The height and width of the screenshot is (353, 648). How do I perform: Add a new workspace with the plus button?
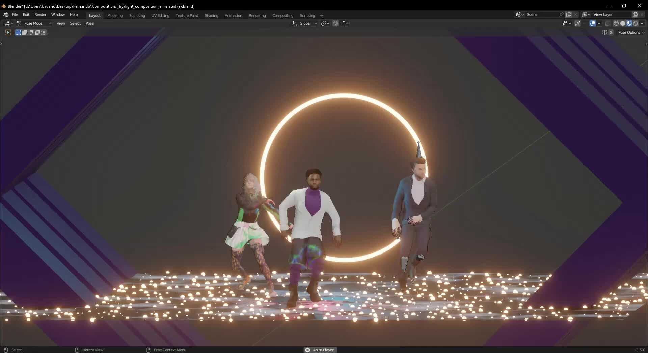tap(322, 15)
